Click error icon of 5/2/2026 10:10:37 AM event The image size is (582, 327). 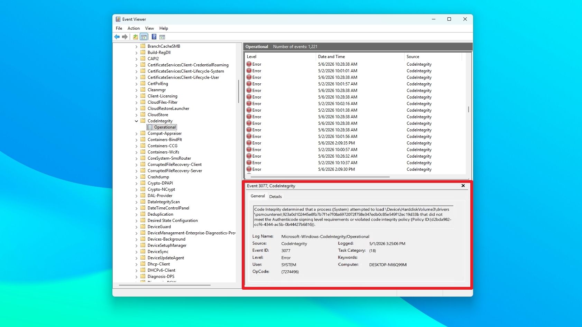[249, 162]
